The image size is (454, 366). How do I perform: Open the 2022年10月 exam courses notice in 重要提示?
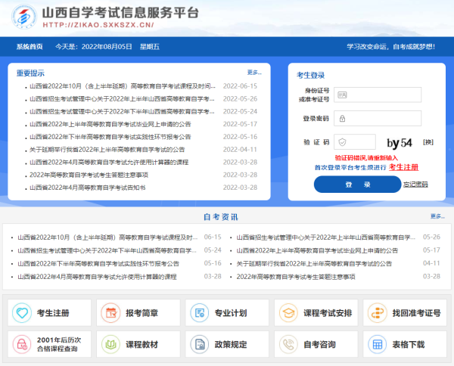[123, 86]
